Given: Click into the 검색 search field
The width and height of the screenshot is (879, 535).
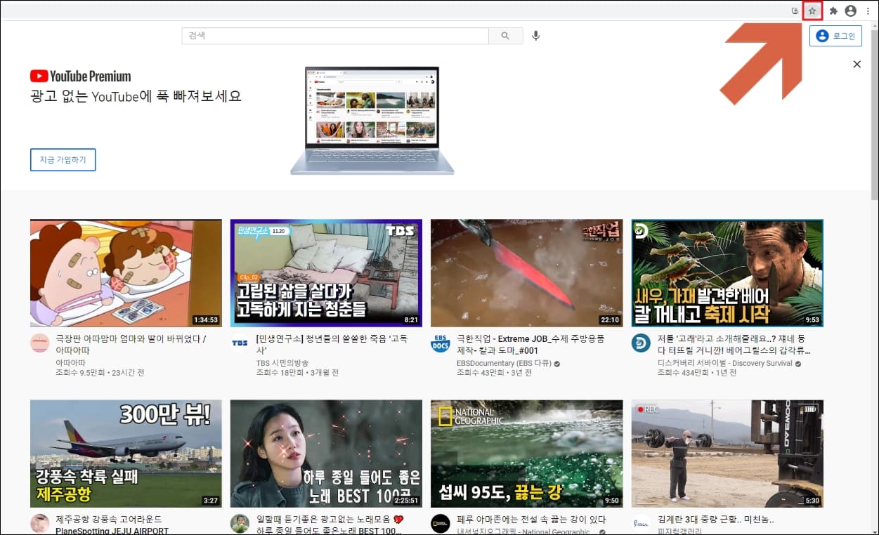Looking at the screenshot, I should click(335, 36).
